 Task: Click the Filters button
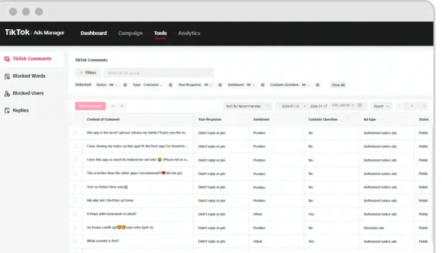pyautogui.click(x=87, y=72)
